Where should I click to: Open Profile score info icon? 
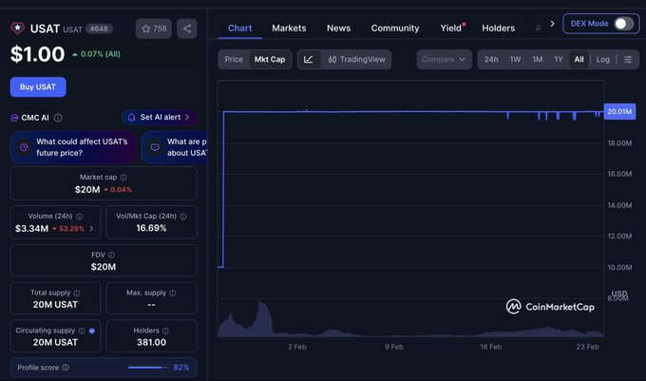66,368
